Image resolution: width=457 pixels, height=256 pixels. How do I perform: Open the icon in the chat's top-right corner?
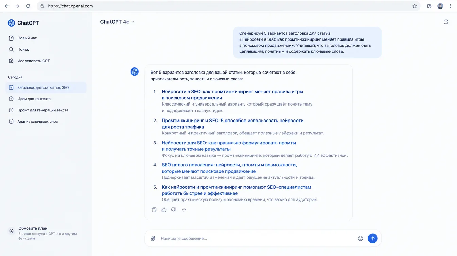pos(446,22)
